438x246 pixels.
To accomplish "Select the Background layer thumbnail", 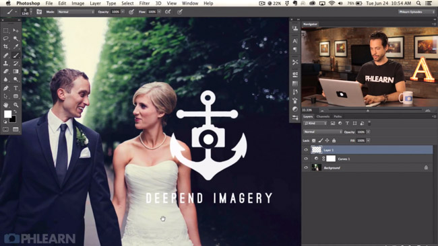I will tap(317, 168).
